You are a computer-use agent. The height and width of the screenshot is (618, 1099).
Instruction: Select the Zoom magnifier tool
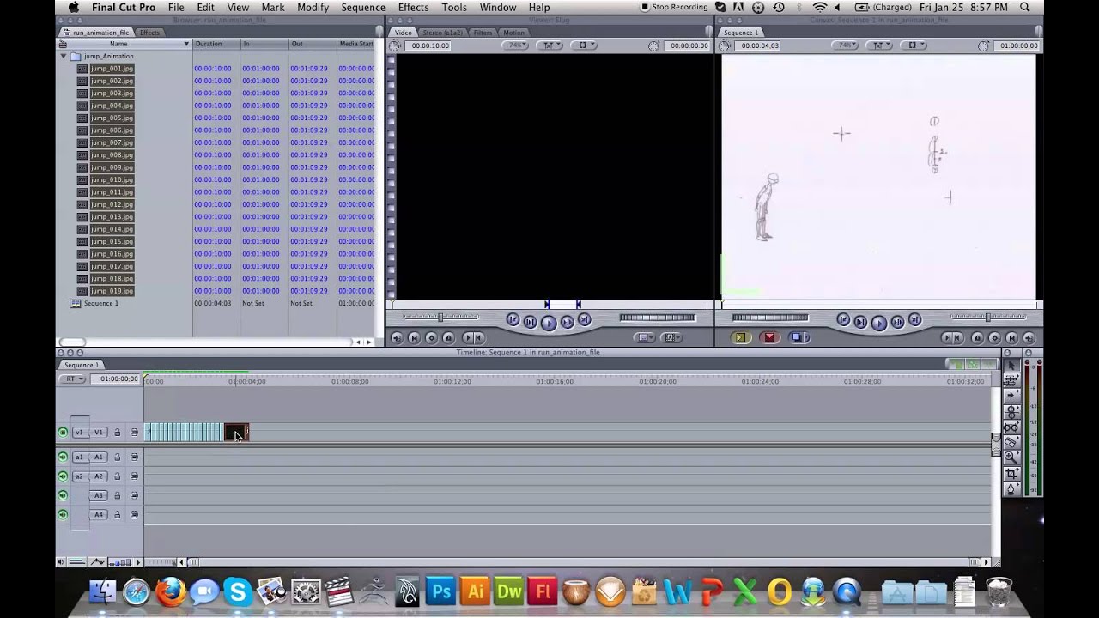(x=1011, y=457)
